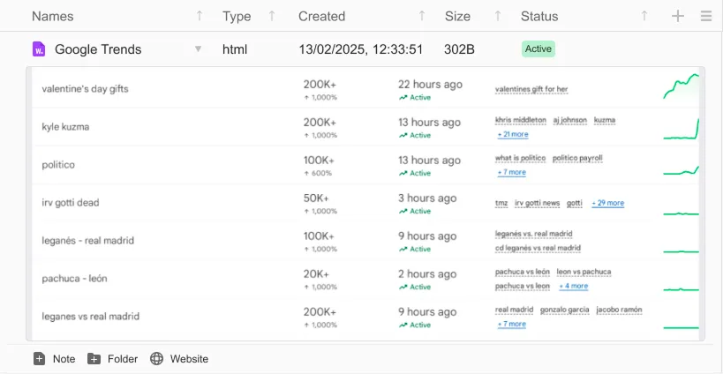Click the Created column header

[x=322, y=16]
